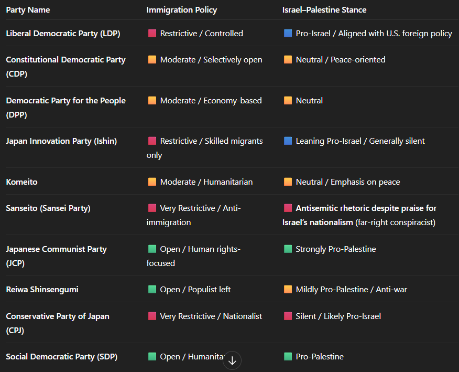This screenshot has height=372, width=459.
Task: Click the Komeito party name
Action: [21, 182]
